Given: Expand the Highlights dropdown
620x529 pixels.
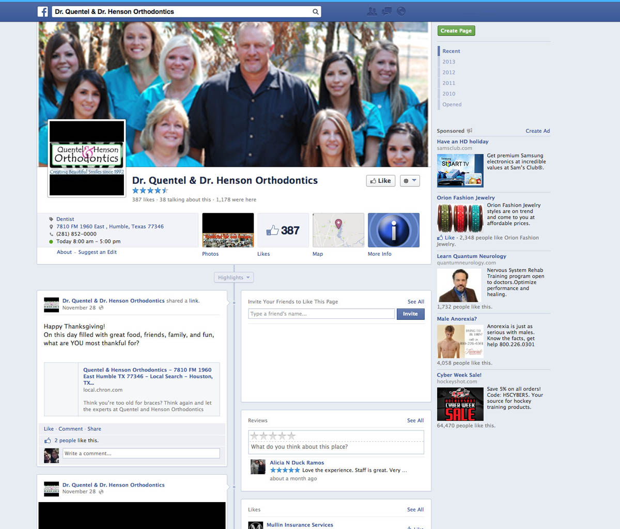Looking at the screenshot, I should pos(234,277).
